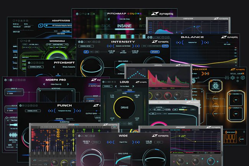Viewport: 249px width, 166px height.
Task: Open Channel Setup dropdown in Intensity
Action: click(x=86, y=46)
